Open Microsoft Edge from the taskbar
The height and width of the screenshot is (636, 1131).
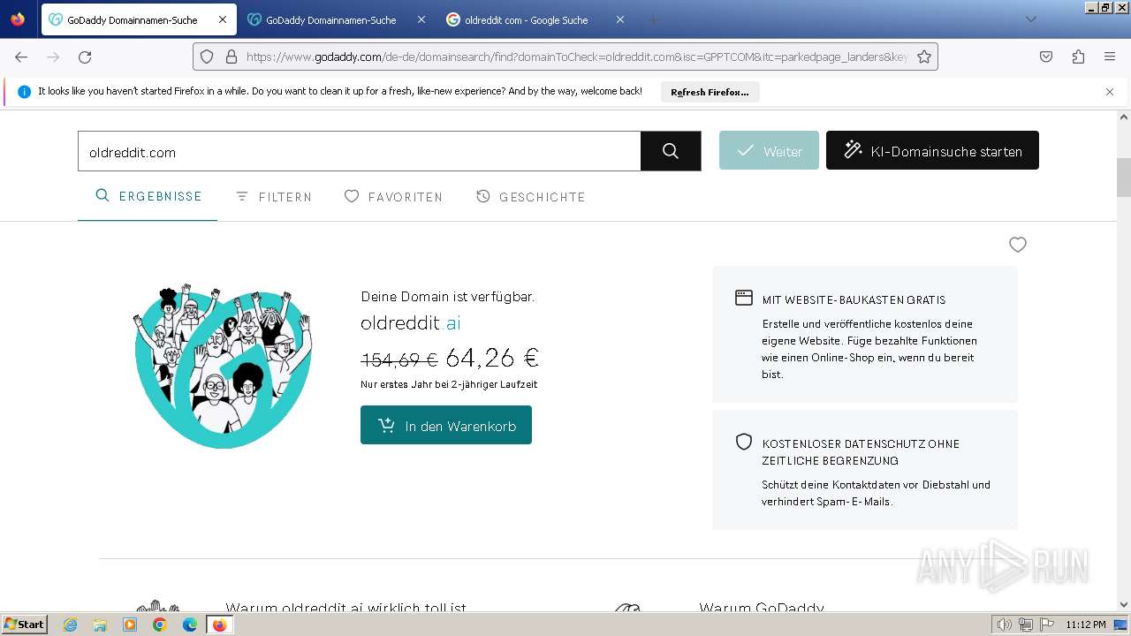click(x=190, y=625)
